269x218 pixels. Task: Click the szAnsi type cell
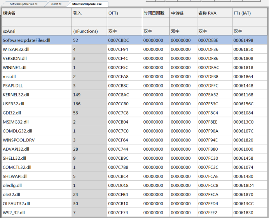click(37, 31)
